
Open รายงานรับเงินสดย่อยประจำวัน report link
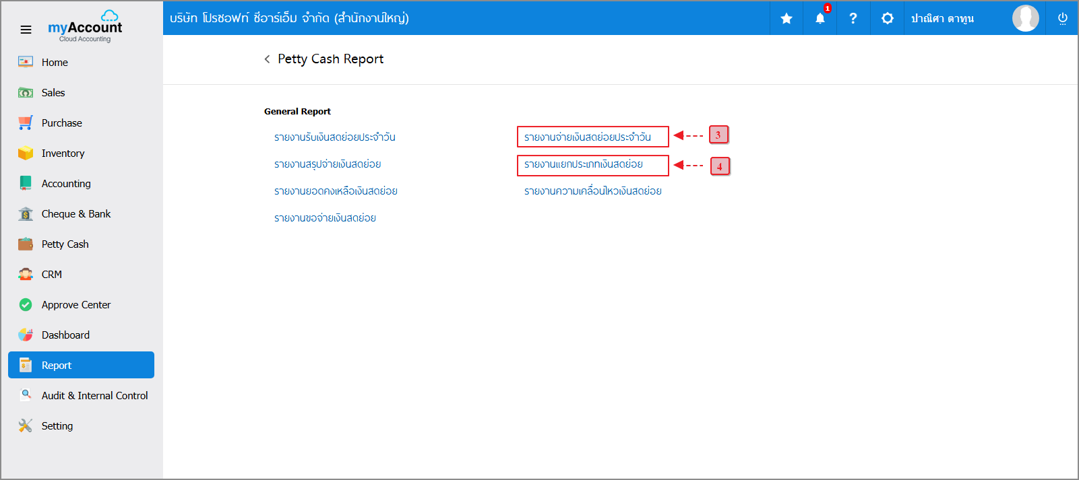tap(334, 137)
